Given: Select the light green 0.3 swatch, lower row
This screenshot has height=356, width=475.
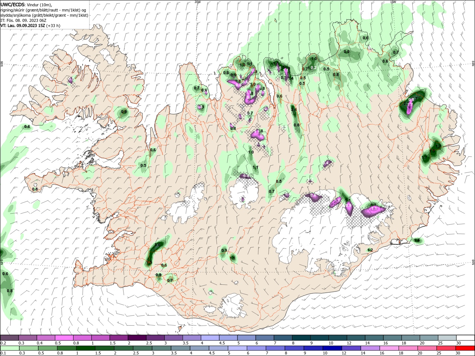Looking at the screenshot, I should 29,348.
